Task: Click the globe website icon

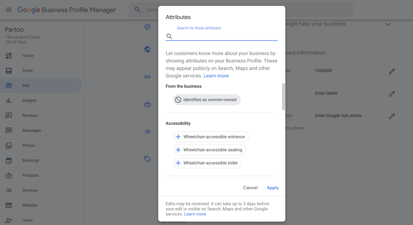Action: click(148, 49)
